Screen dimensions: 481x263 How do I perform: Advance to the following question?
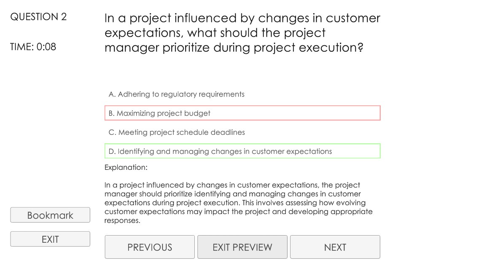(x=335, y=247)
